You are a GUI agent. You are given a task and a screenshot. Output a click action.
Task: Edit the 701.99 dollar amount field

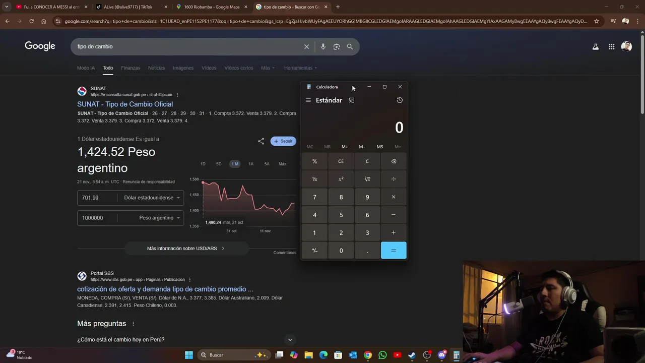[98, 198]
